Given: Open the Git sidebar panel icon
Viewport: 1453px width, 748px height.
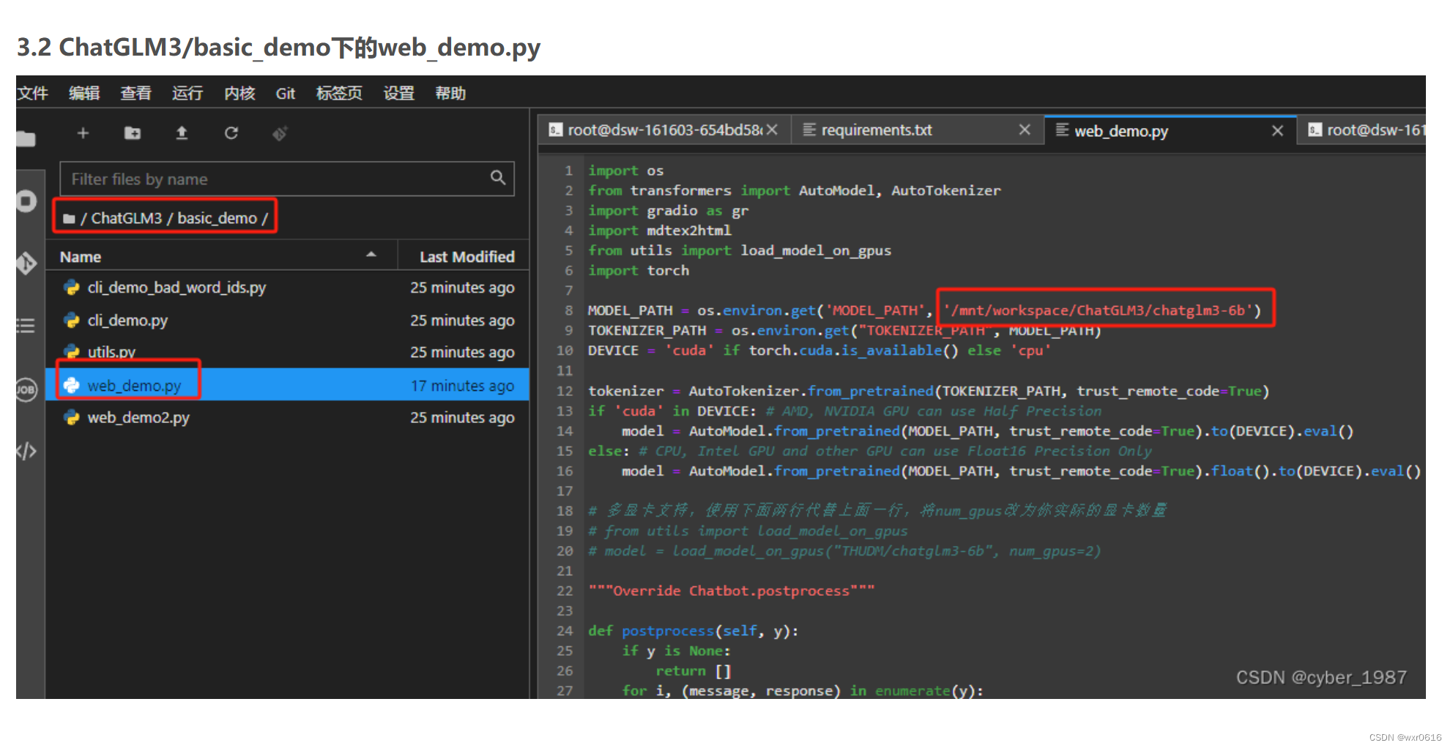Looking at the screenshot, I should pyautogui.click(x=26, y=263).
